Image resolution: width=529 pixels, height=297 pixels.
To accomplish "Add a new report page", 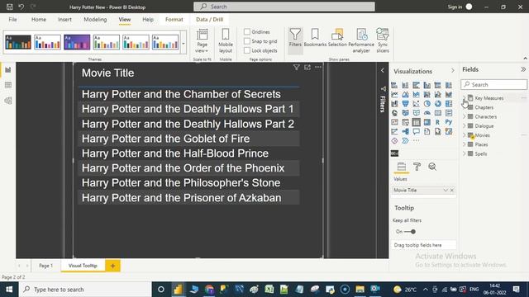I will click(112, 266).
